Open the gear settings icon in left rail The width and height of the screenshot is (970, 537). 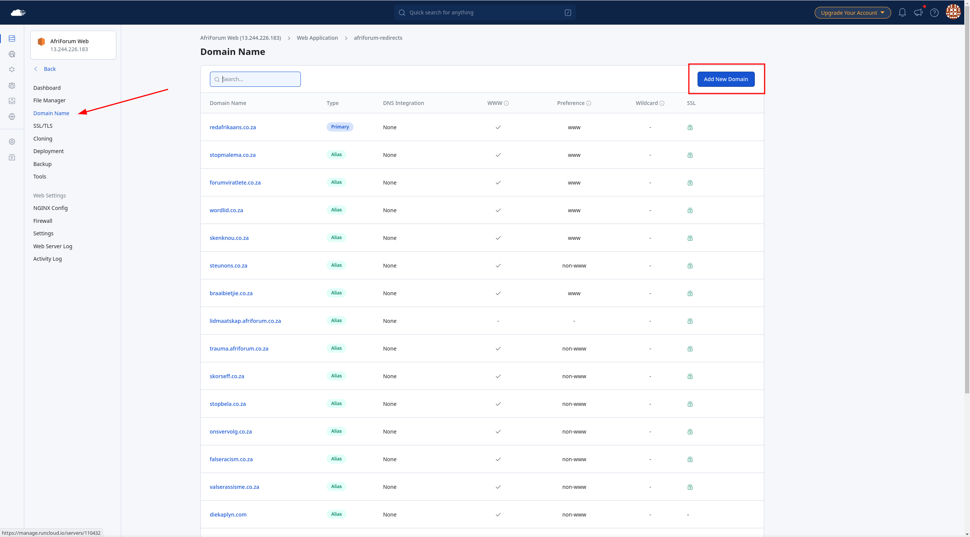click(12, 142)
